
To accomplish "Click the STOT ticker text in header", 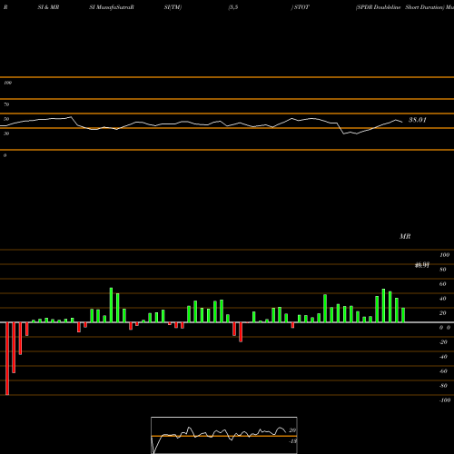I will coord(301,7).
